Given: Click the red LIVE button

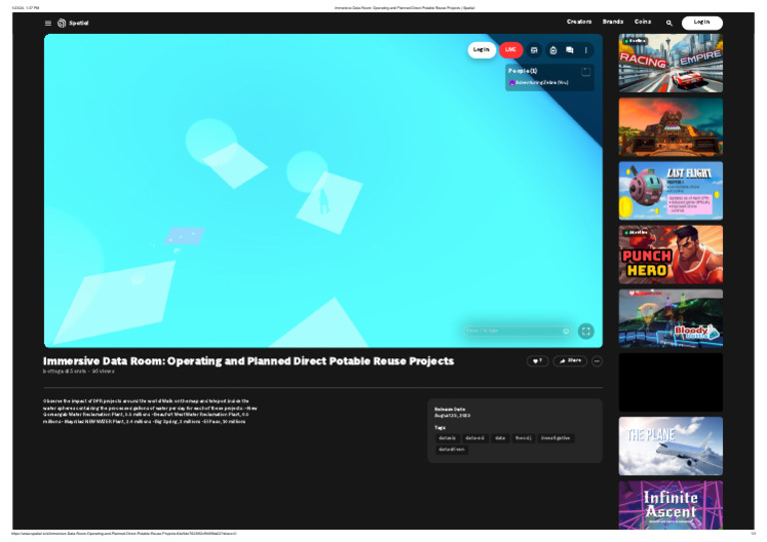Looking at the screenshot, I should click(x=510, y=50).
